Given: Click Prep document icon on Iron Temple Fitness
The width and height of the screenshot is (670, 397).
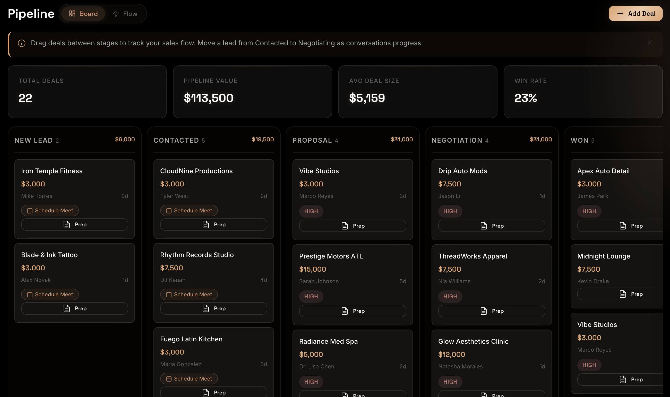Looking at the screenshot, I should coord(67,225).
